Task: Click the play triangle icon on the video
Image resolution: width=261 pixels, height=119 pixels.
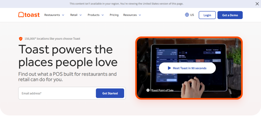Action: click(x=169, y=68)
